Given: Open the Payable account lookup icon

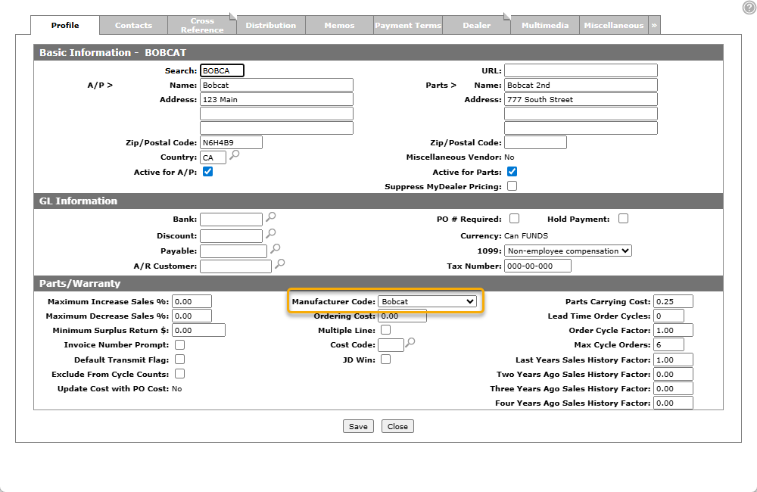Looking at the screenshot, I should pos(276,249).
